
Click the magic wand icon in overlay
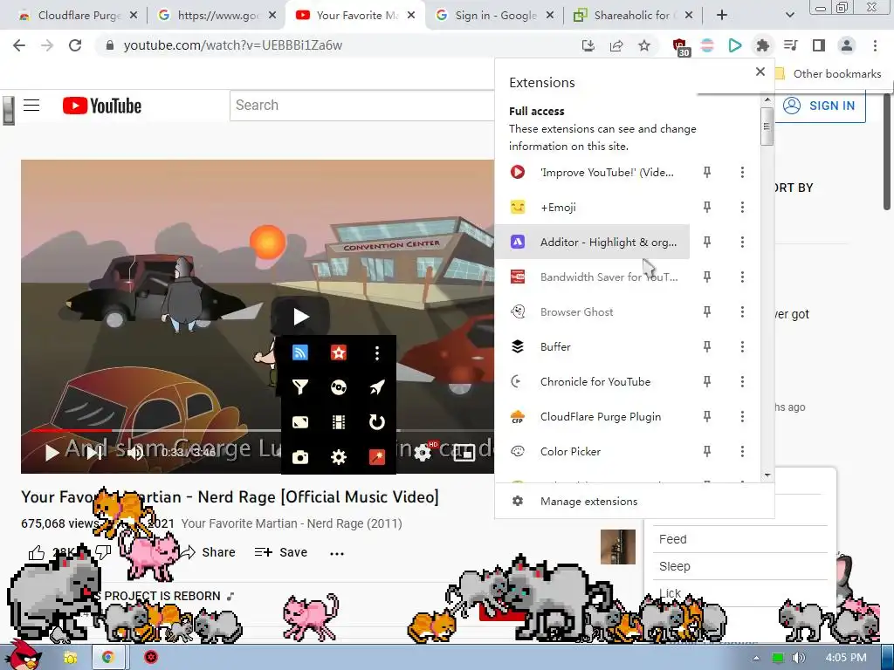click(377, 457)
